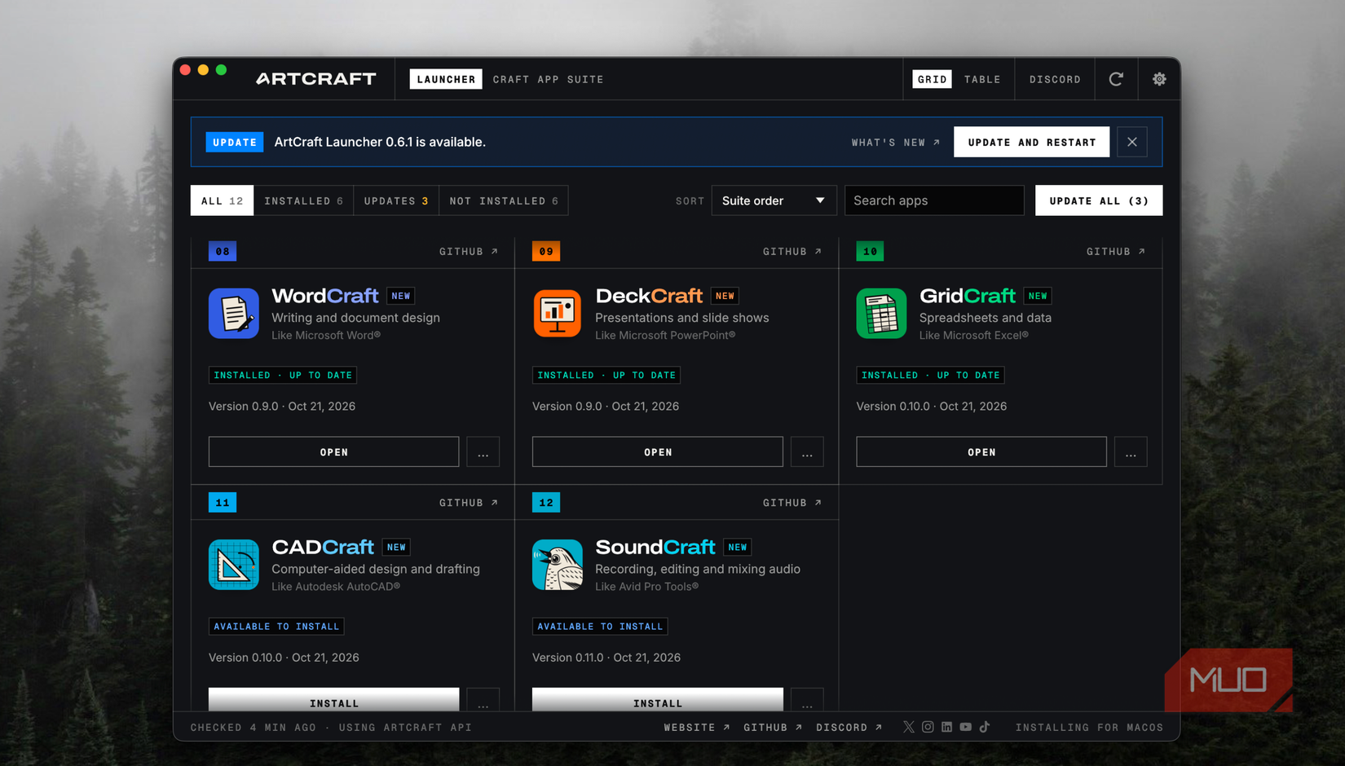Screen dimensions: 1345x766
Task: Open WordCraft's GitHub link
Action: 469,251
